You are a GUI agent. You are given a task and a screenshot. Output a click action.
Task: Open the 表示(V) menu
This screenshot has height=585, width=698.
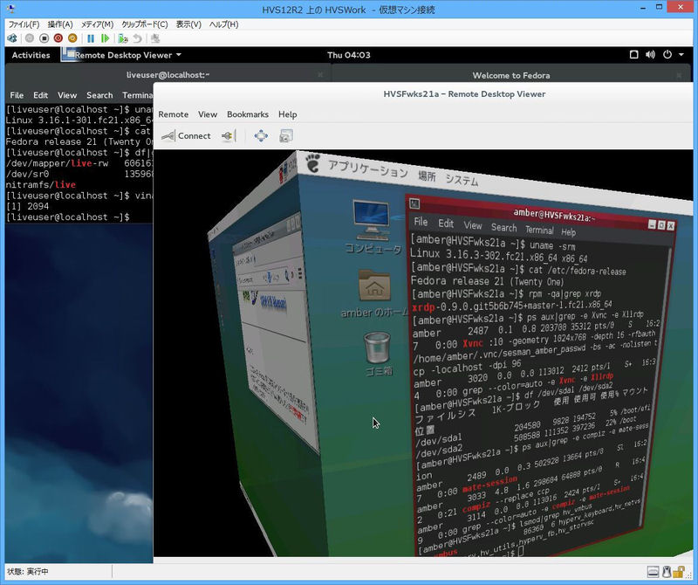(188, 24)
